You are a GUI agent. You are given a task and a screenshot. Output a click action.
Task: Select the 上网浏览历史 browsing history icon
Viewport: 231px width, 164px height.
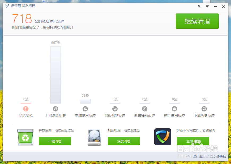(55, 108)
